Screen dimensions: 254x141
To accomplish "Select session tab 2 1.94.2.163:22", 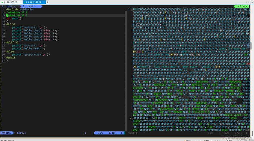I will (x=34, y=2).
